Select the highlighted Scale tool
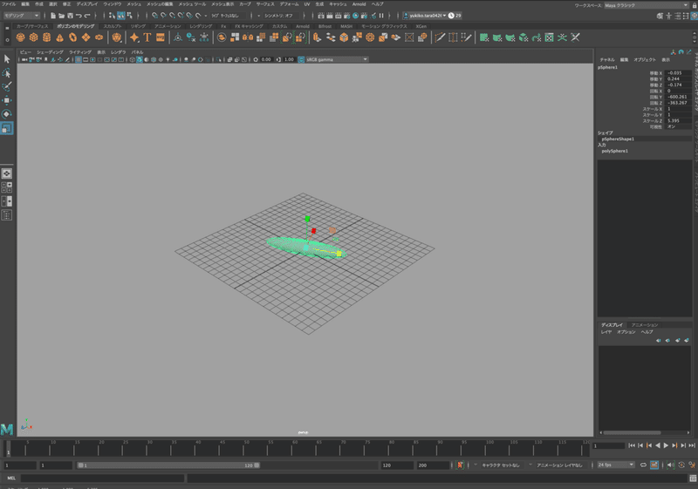This screenshot has height=489, width=698. click(x=7, y=128)
